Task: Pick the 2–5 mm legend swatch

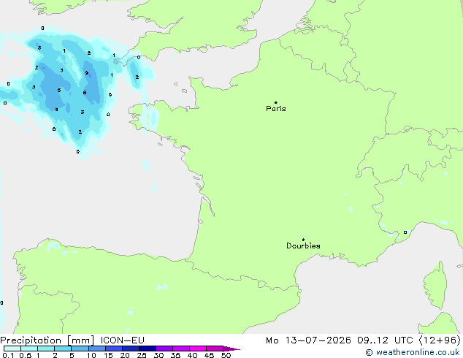Action: click(x=63, y=349)
